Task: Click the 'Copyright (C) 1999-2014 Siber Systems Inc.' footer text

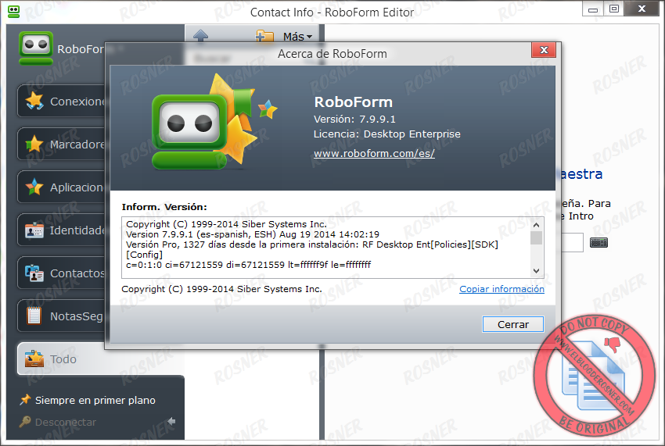Action: click(222, 289)
